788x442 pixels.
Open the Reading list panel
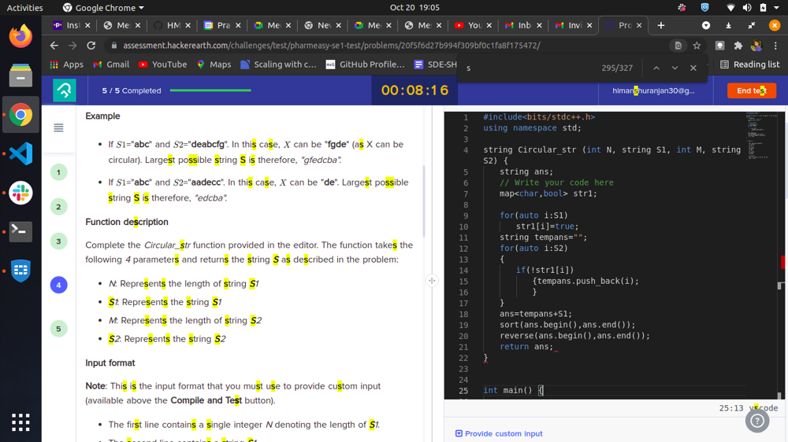pos(749,64)
